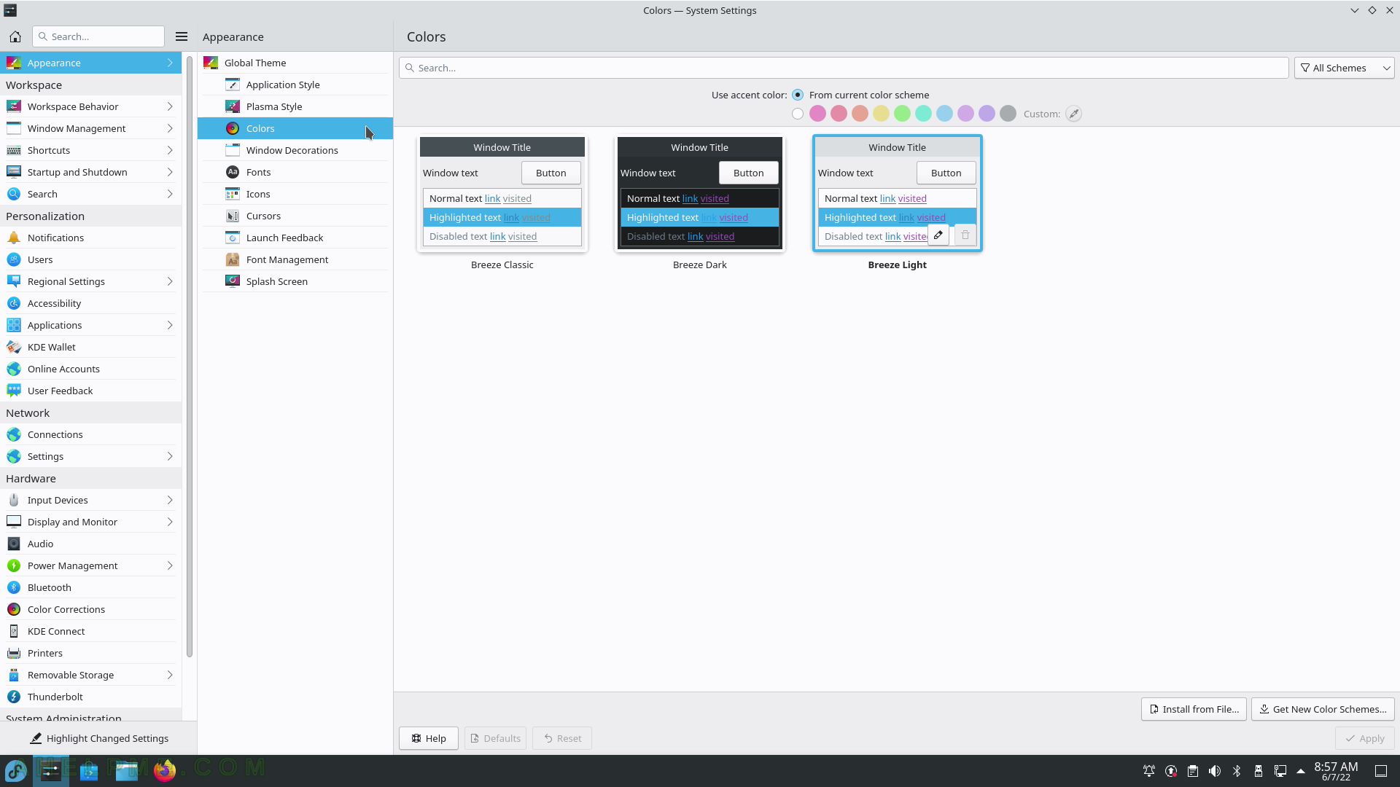Expand Window Management category
Image resolution: width=1400 pixels, height=787 pixels.
(91, 128)
